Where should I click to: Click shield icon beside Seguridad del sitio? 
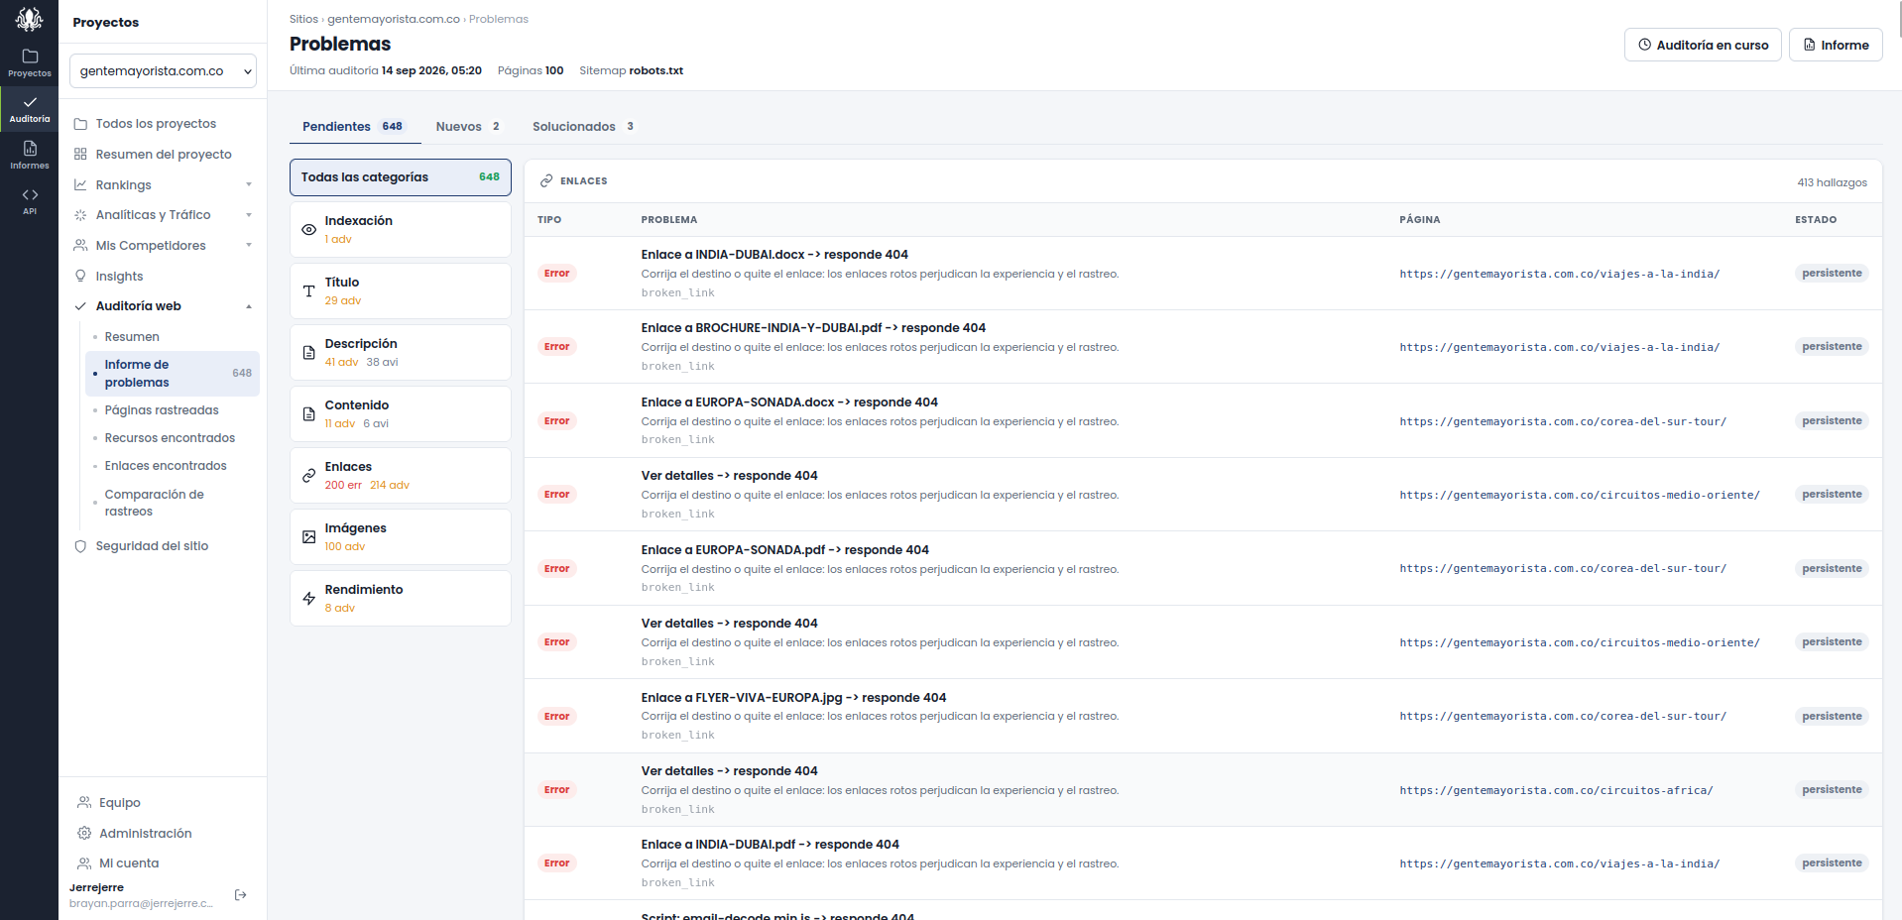80,546
